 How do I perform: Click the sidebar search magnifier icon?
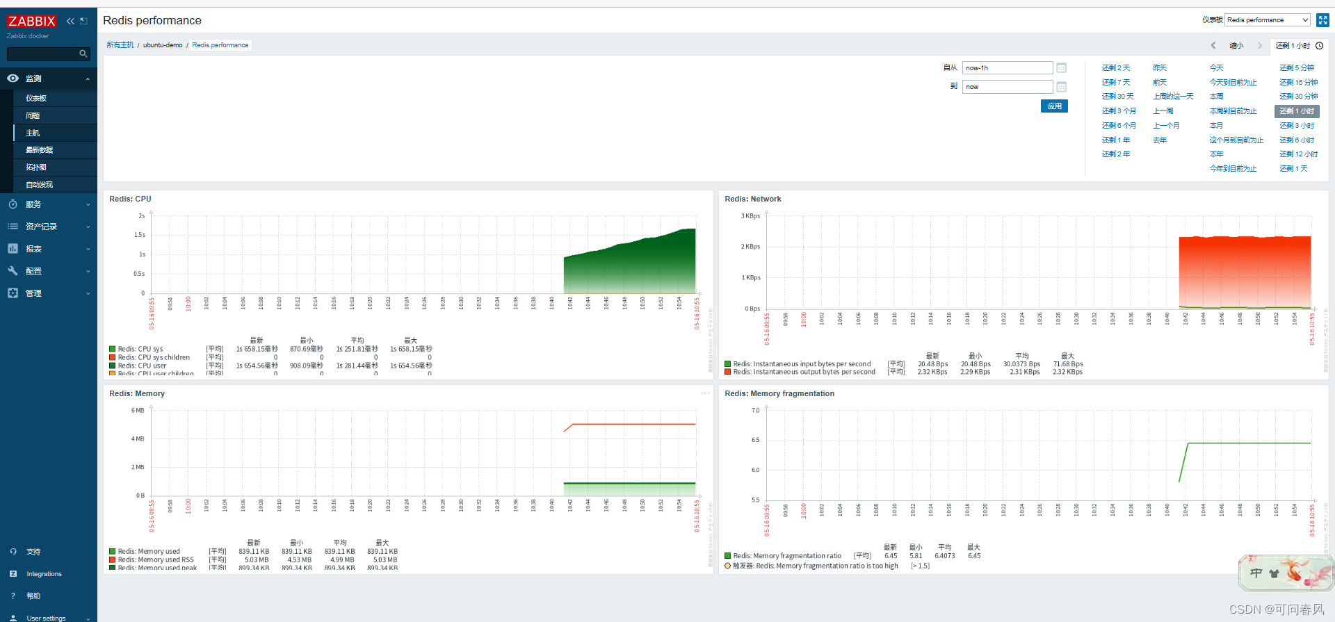(83, 54)
